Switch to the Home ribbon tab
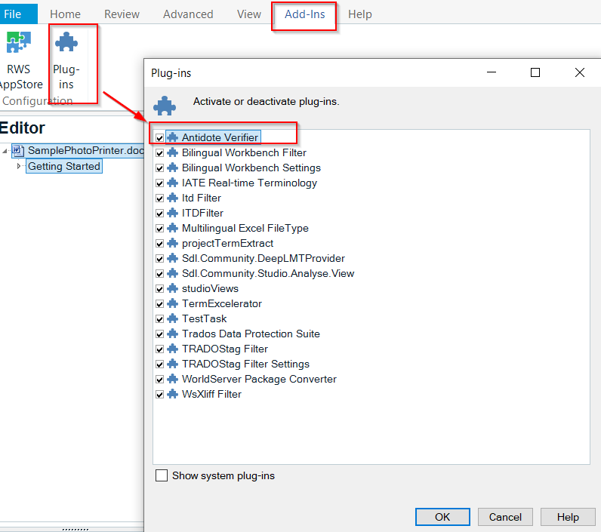The height and width of the screenshot is (532, 601). tap(65, 14)
